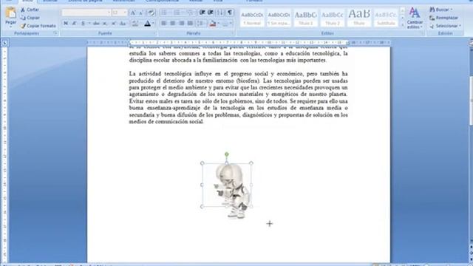Click the increase indent icon
Screen dimensions: 473x266
coord(211,13)
